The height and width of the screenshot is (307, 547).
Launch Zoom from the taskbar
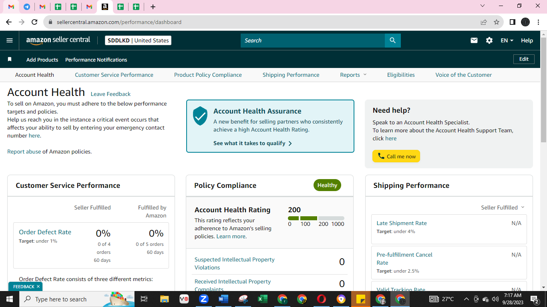point(204,299)
